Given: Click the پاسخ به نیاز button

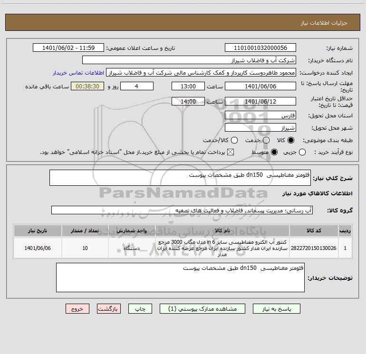Looking at the screenshot, I should point(276,309).
